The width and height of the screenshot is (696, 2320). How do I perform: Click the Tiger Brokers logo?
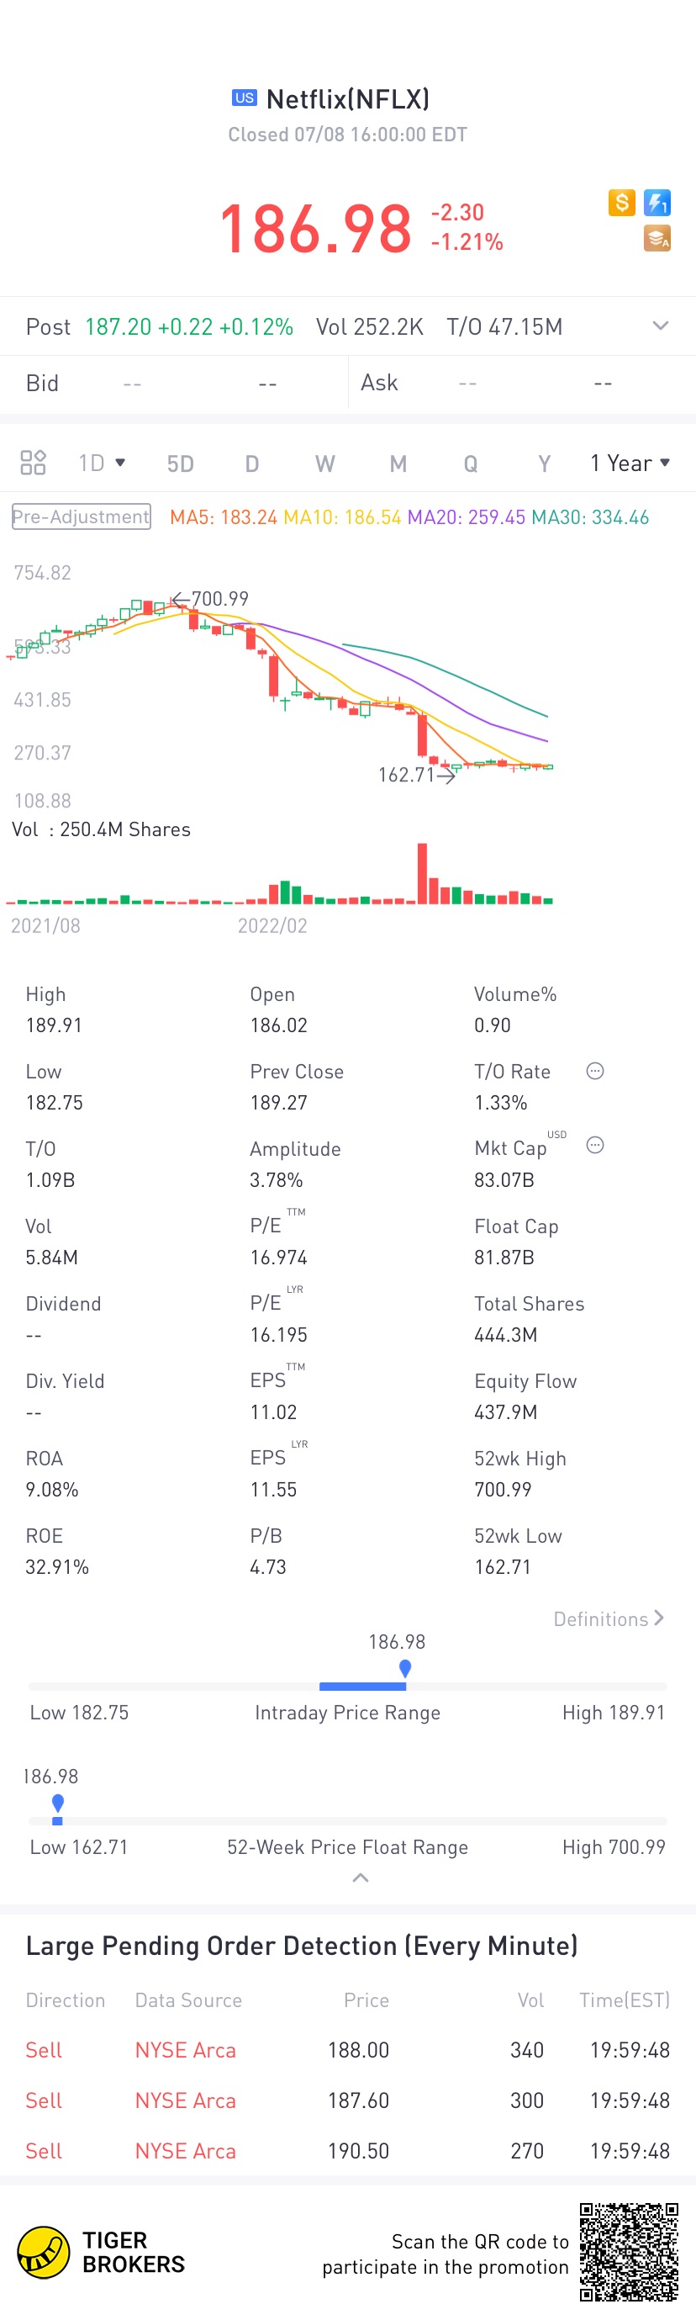point(101,2252)
